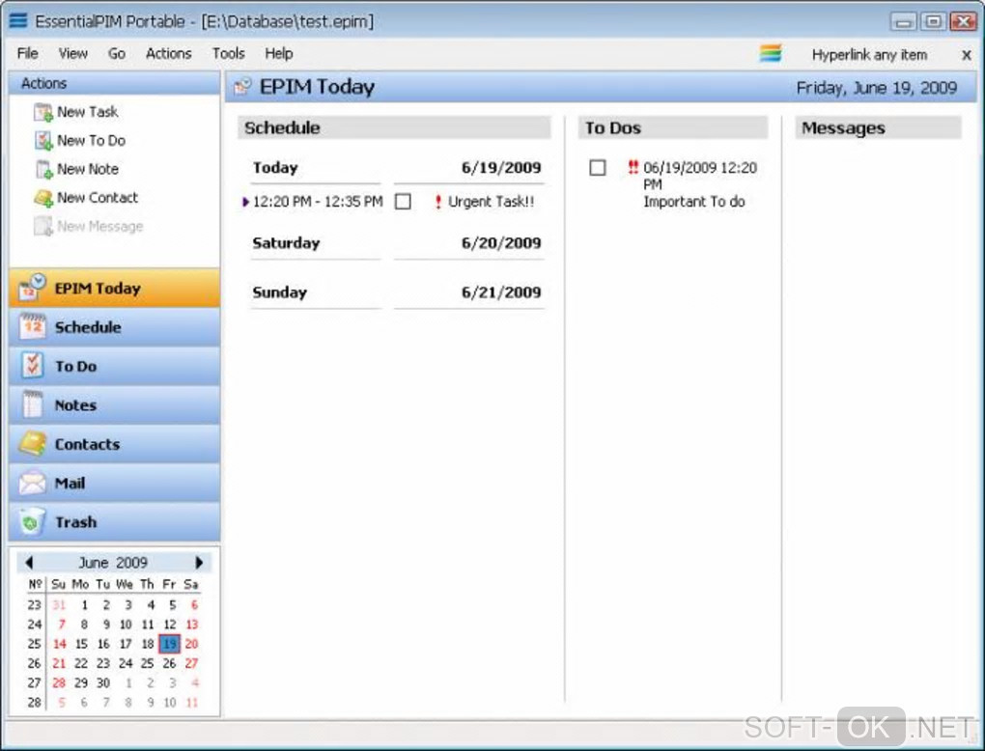Image resolution: width=985 pixels, height=751 pixels.
Task: Click the Mail envelope icon in sidebar
Action: (32, 483)
